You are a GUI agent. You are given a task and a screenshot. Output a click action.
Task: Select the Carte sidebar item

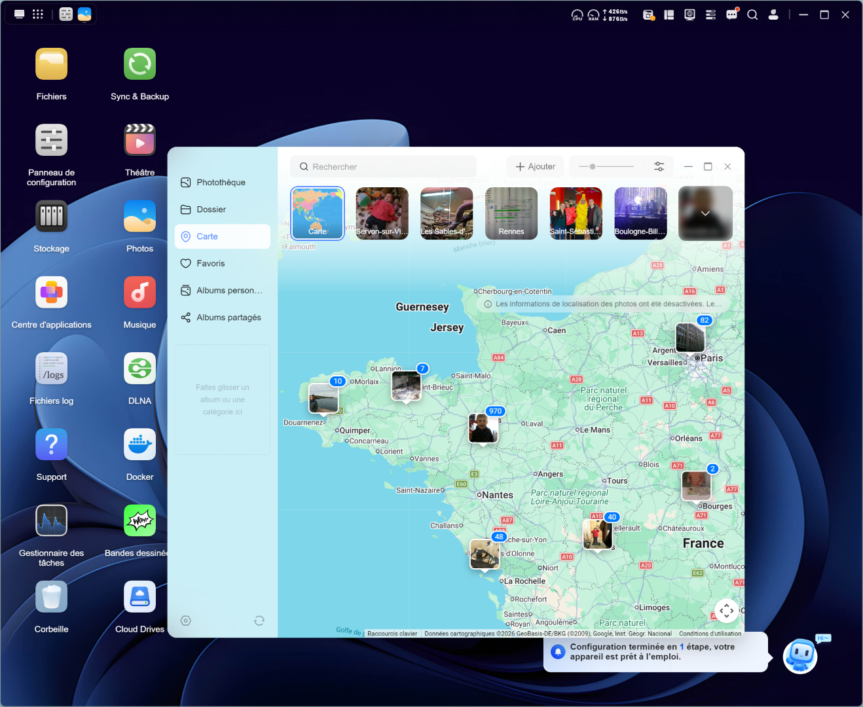pos(223,236)
